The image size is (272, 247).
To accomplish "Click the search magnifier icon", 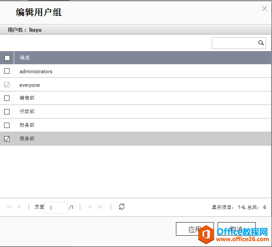I will coord(261,43).
